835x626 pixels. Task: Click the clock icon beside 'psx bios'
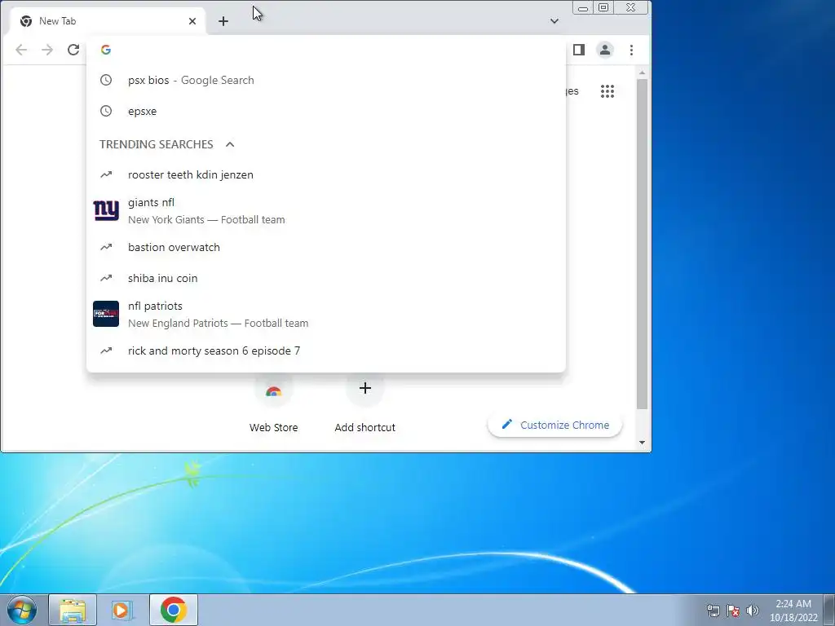(x=106, y=81)
